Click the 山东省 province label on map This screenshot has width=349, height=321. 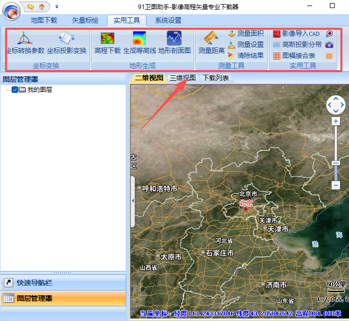(x=285, y=301)
